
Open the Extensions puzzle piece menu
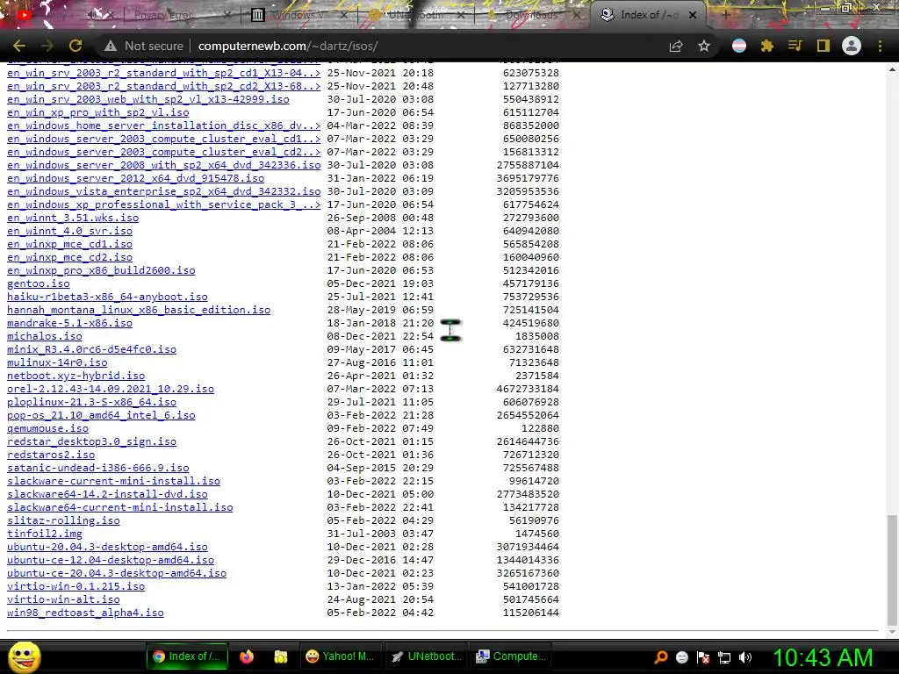pyautogui.click(x=767, y=46)
